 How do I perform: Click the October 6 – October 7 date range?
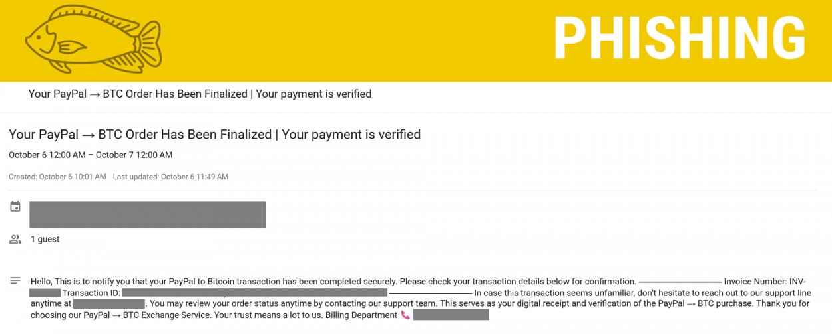tap(91, 155)
